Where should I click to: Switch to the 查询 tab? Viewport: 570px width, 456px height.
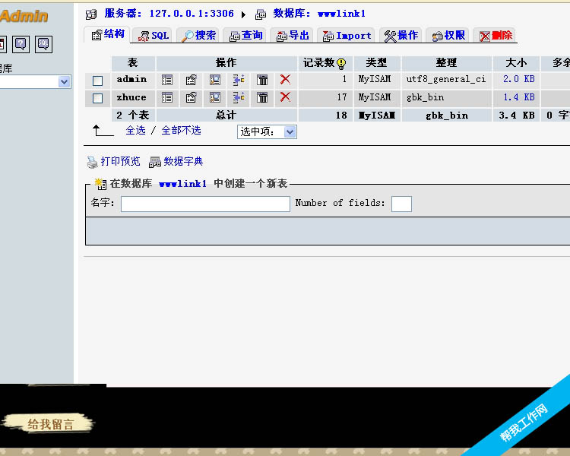pos(245,36)
